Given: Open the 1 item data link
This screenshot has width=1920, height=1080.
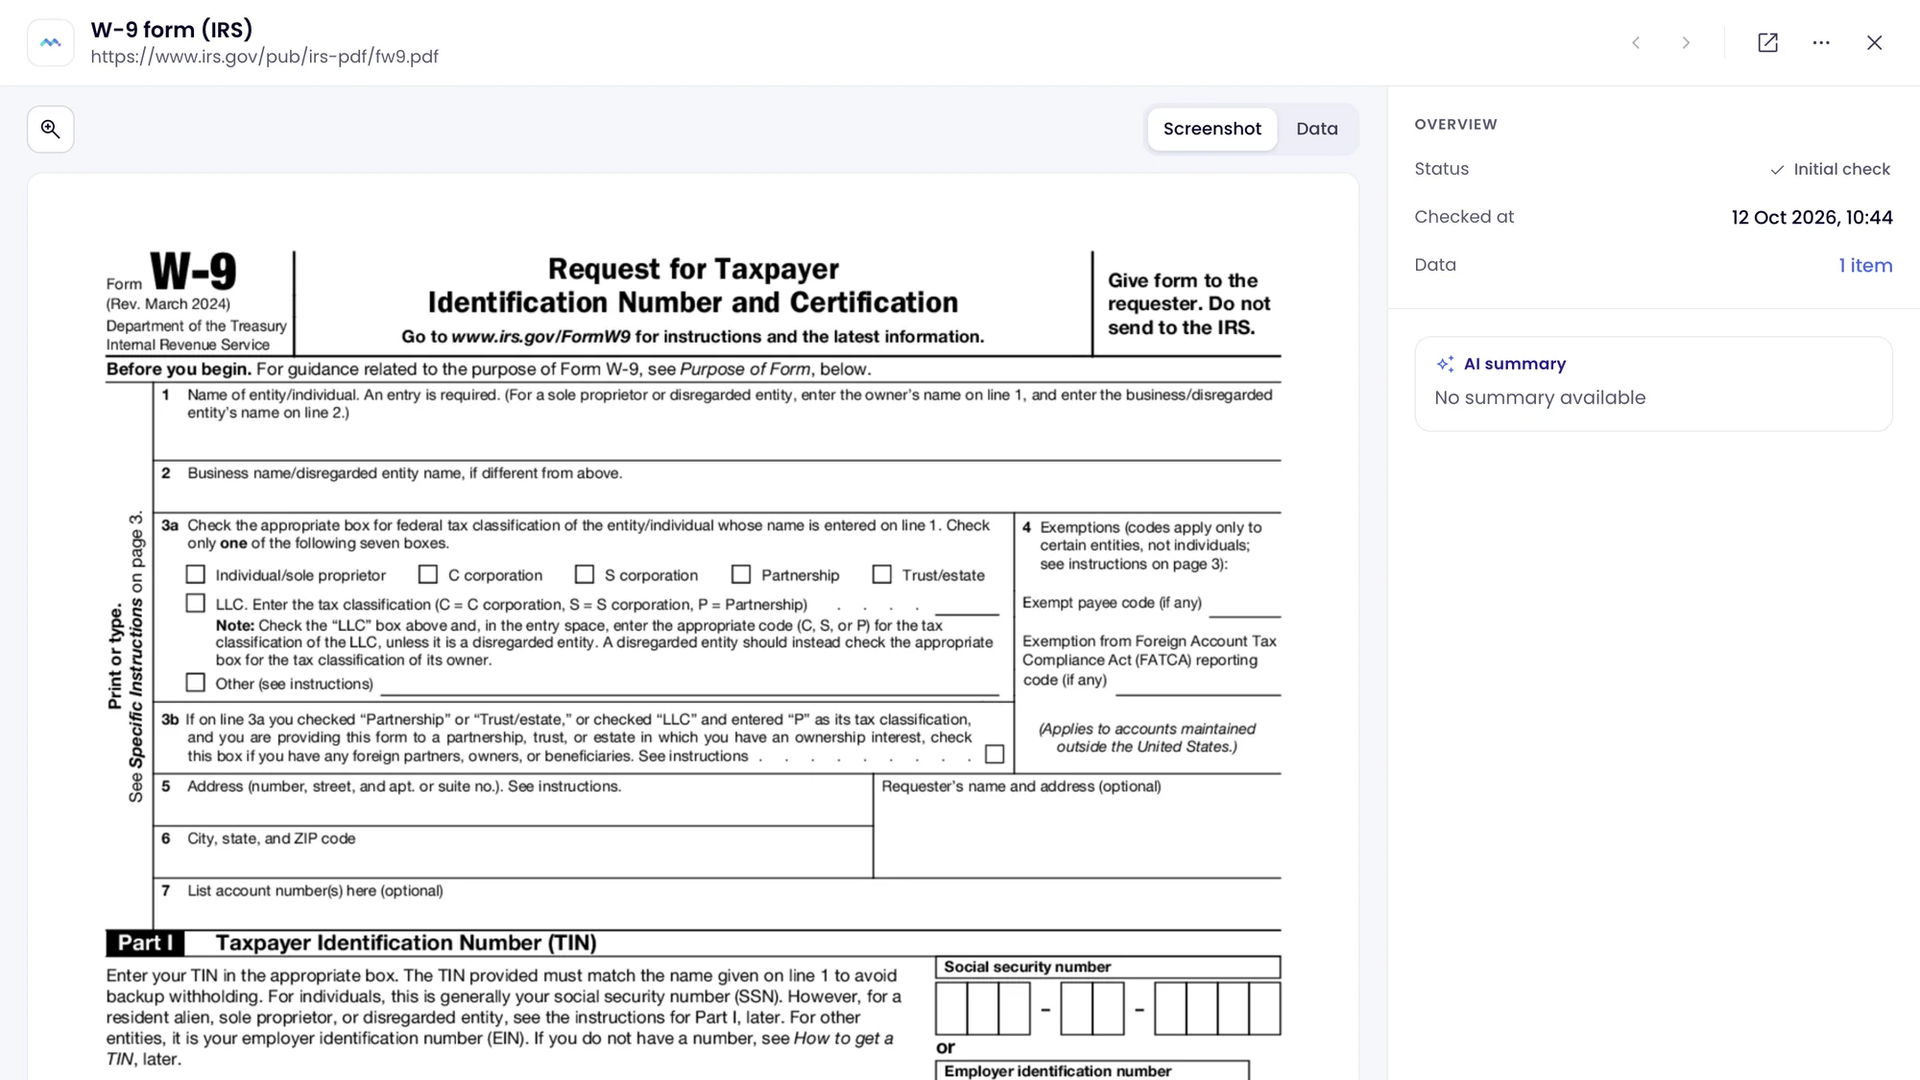Looking at the screenshot, I should (x=1865, y=265).
